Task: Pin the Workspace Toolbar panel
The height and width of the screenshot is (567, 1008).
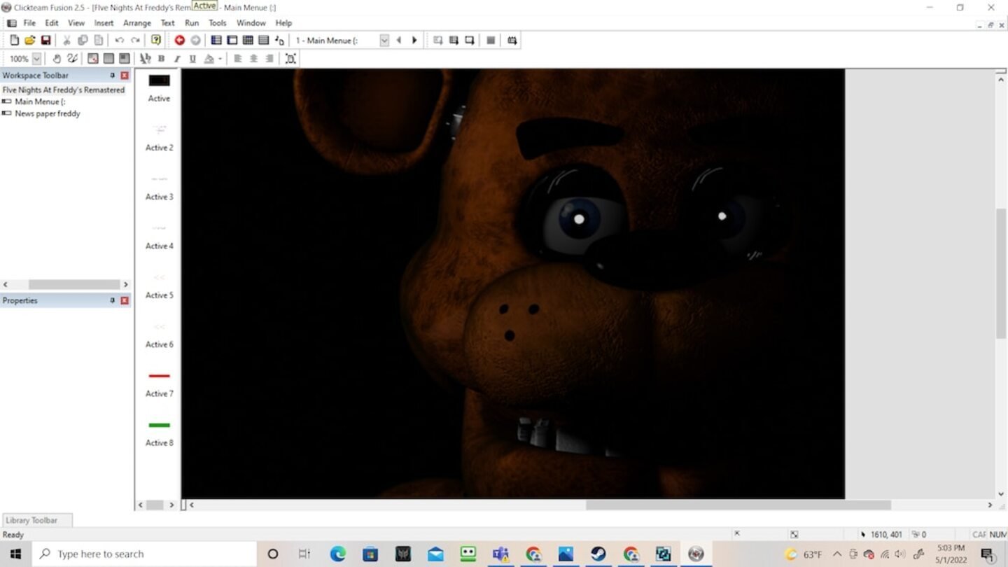Action: [112, 75]
